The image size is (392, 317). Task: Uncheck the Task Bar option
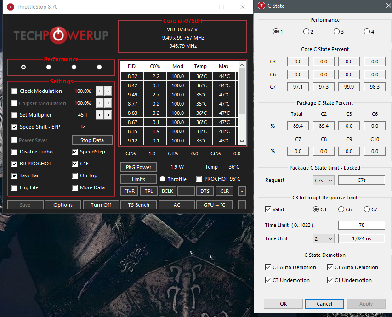15,176
